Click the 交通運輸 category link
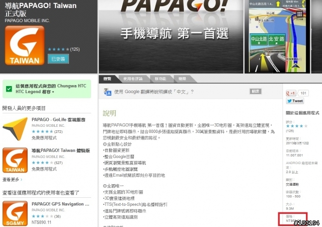 tap(292, 185)
